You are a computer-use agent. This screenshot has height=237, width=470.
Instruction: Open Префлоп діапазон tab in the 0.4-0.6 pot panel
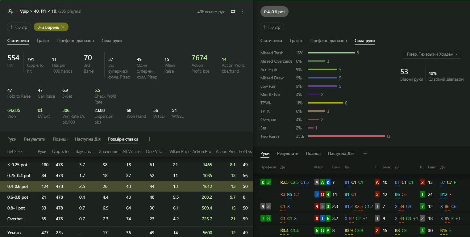(x=329, y=40)
